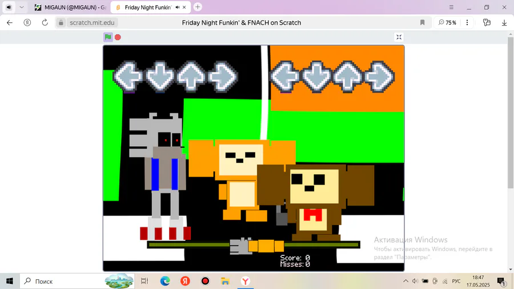This screenshot has width=514, height=289.
Task: Click the orange player health icon
Action: pyautogui.click(x=266, y=246)
